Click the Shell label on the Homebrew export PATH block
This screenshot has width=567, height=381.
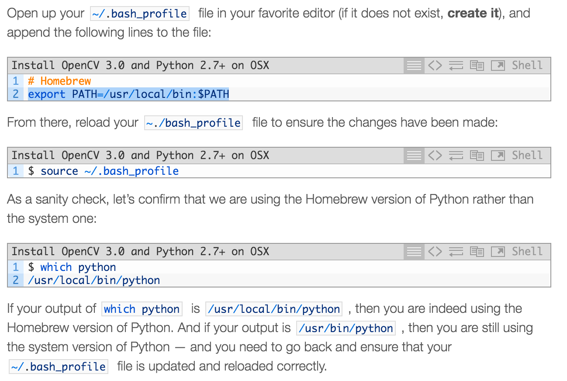point(527,66)
